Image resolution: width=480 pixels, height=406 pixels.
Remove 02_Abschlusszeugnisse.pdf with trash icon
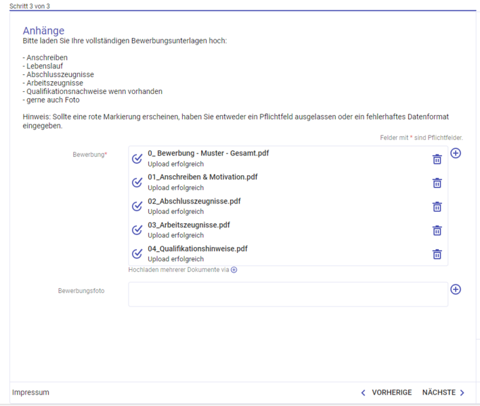[x=437, y=207]
